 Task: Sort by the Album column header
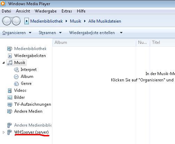coord(94,42)
